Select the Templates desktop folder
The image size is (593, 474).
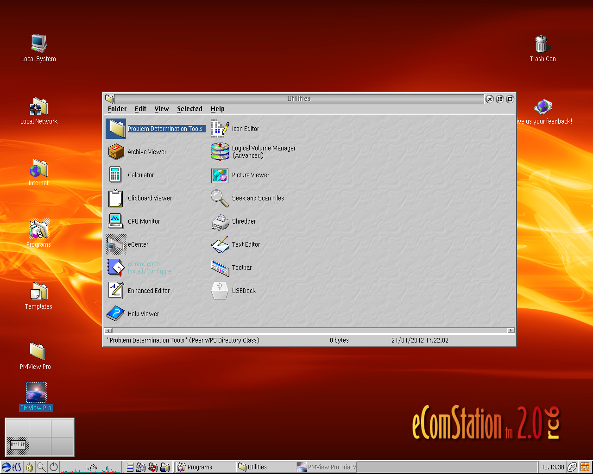point(39,292)
